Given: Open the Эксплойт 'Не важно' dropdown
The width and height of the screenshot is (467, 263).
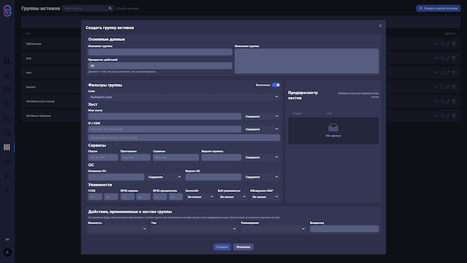Looking at the screenshot, I should click(200, 197).
